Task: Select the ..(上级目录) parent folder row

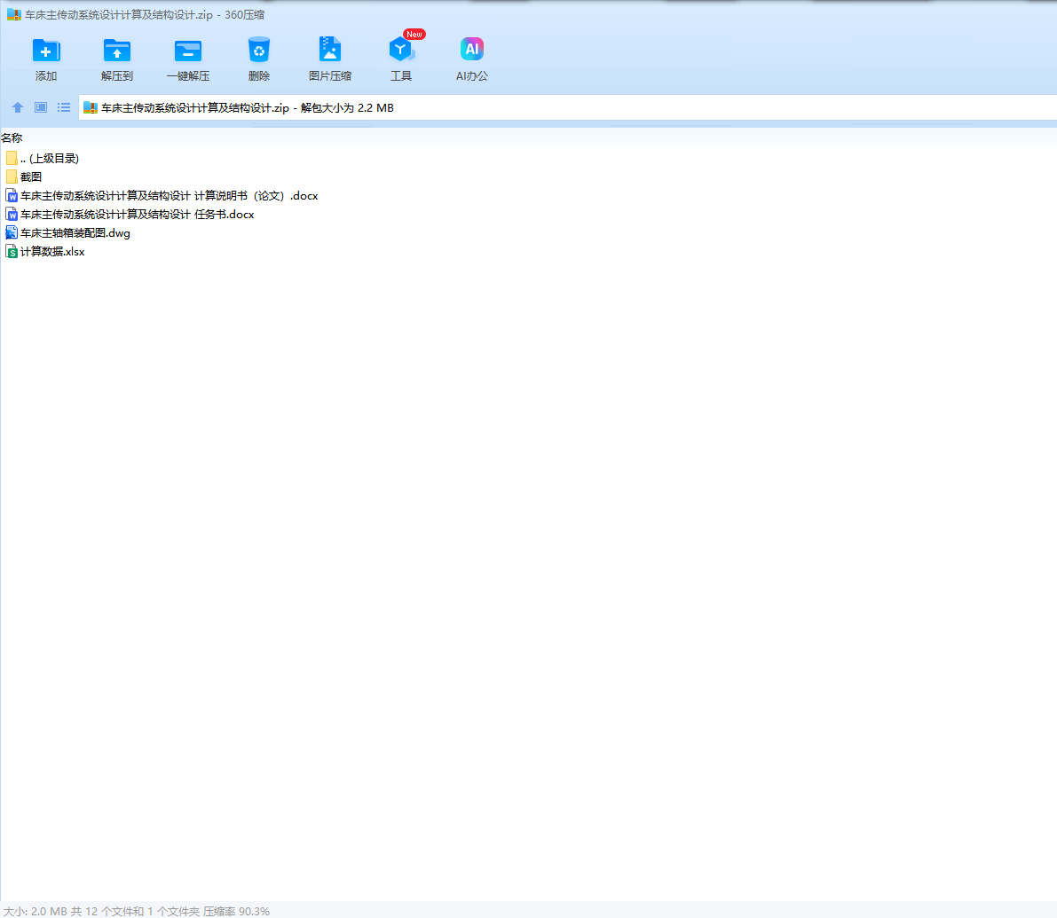Action: pyautogui.click(x=42, y=158)
